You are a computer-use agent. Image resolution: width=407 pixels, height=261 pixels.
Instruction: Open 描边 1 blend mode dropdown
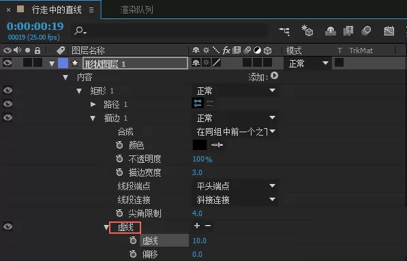[x=235, y=118]
